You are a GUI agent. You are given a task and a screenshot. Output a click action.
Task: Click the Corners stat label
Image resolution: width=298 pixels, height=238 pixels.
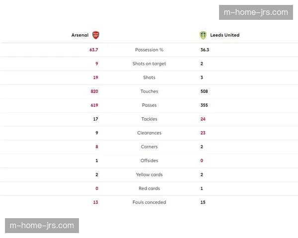pyautogui.click(x=149, y=147)
